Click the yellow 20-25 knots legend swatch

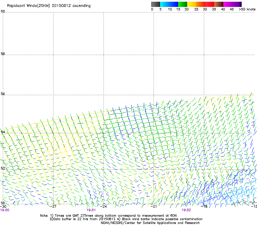(x=192, y=4)
